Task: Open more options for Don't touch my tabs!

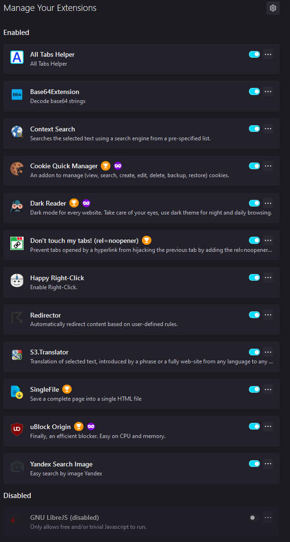Action: (x=268, y=240)
